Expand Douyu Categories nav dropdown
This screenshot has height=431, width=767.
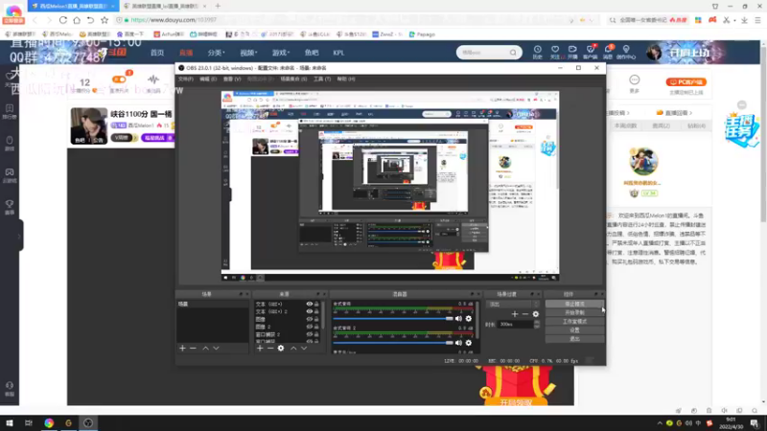pos(217,53)
